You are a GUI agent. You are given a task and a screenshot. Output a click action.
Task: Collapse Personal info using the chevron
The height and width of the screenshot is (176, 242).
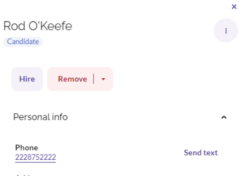(x=224, y=117)
